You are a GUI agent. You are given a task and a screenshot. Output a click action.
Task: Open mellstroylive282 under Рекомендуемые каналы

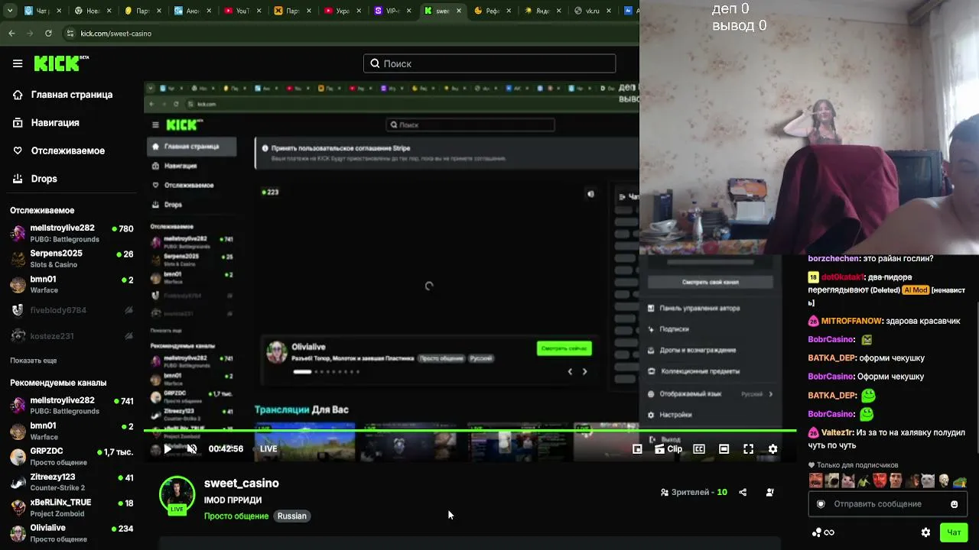pos(72,406)
